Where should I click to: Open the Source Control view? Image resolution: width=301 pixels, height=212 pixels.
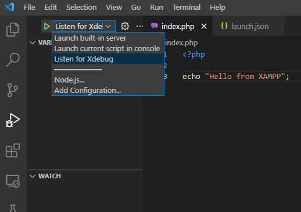click(13, 90)
